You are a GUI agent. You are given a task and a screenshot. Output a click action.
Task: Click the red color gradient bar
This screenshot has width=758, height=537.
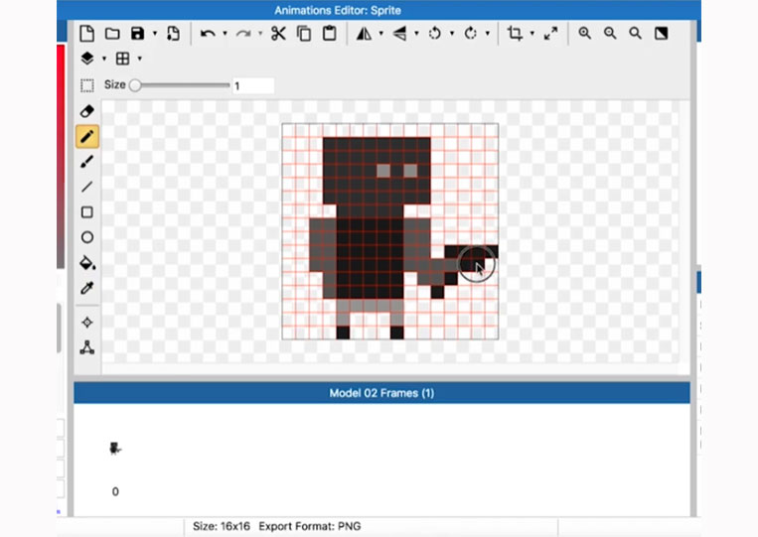pyautogui.click(x=61, y=157)
